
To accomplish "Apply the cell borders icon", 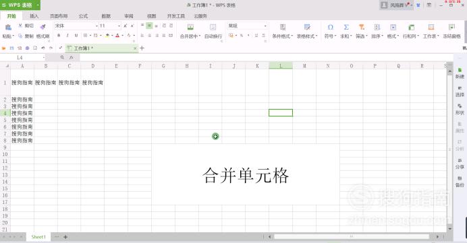I will (x=85, y=36).
